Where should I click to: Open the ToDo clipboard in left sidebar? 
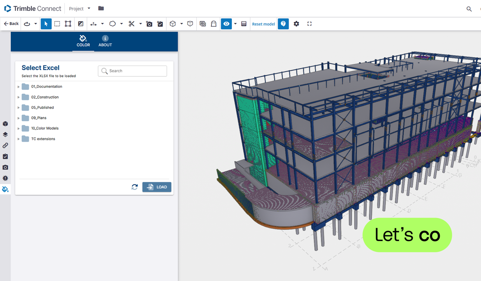(5, 156)
